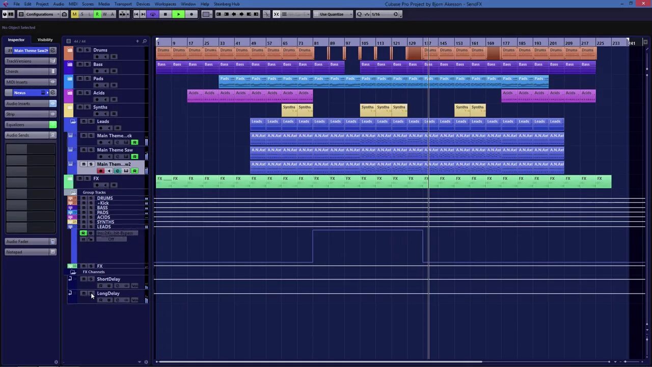The height and width of the screenshot is (367, 652).
Task: Open the File menu
Action: 16,4
